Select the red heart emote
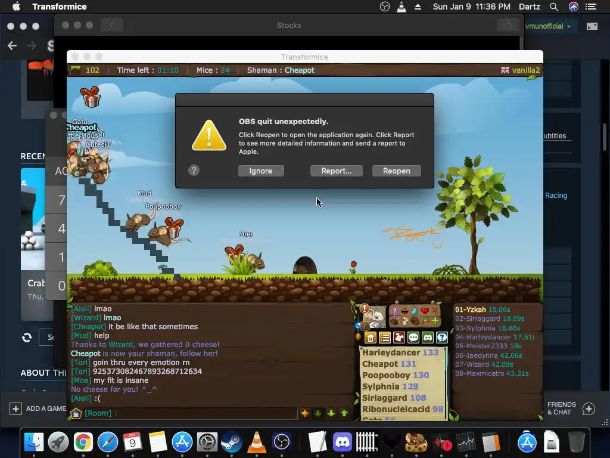 pos(424,311)
